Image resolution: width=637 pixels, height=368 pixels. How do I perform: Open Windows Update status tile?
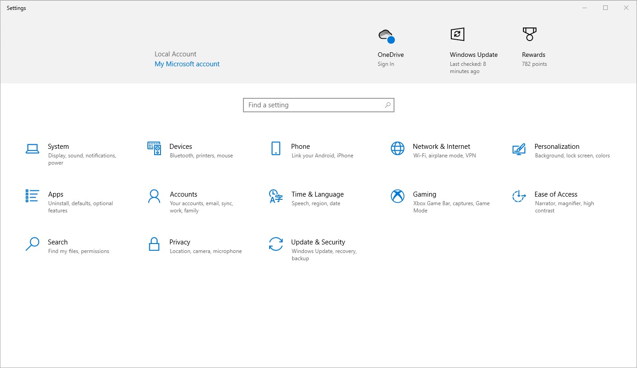pyautogui.click(x=473, y=50)
